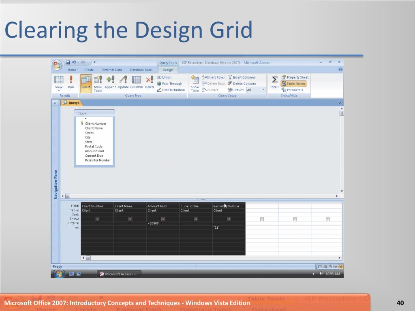Choose Append query type
Viewport: 415px width, 311px height.
110,82
